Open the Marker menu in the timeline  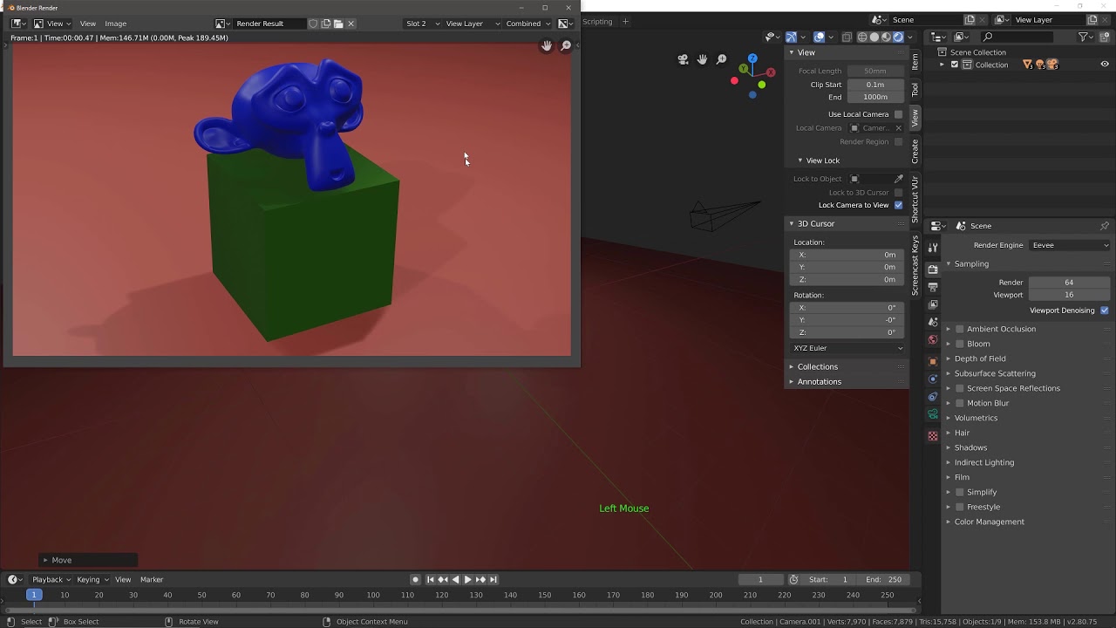(152, 579)
